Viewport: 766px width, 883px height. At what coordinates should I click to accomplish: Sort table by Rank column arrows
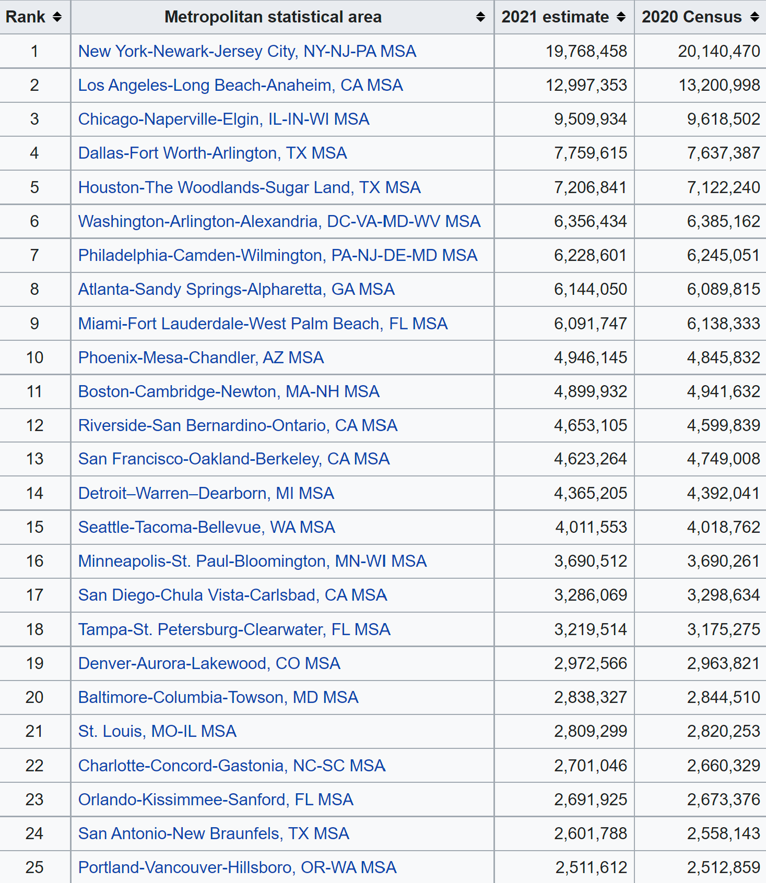57,17
